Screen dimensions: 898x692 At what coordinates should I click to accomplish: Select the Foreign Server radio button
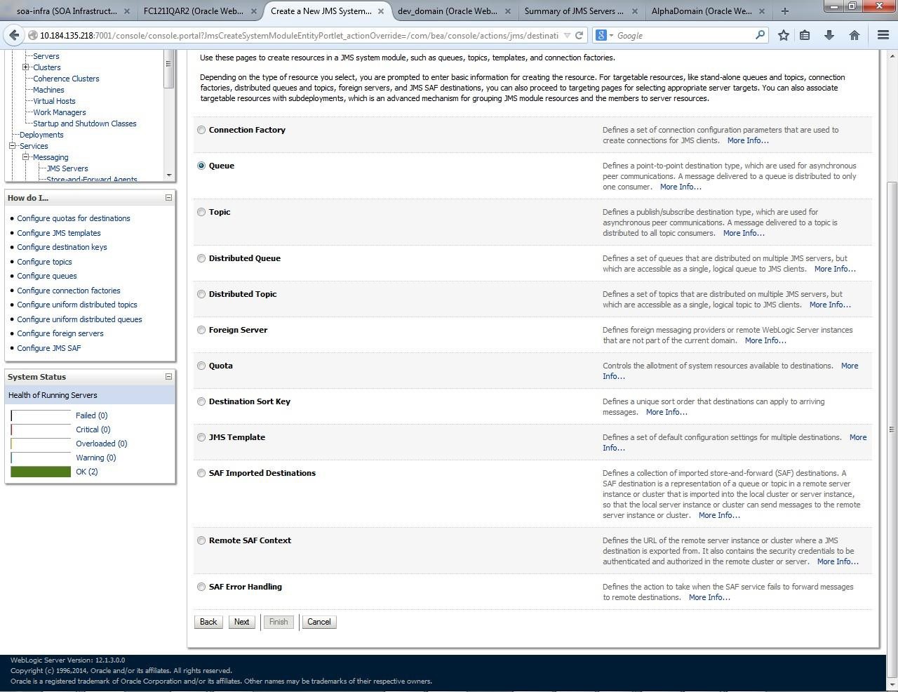tap(201, 330)
